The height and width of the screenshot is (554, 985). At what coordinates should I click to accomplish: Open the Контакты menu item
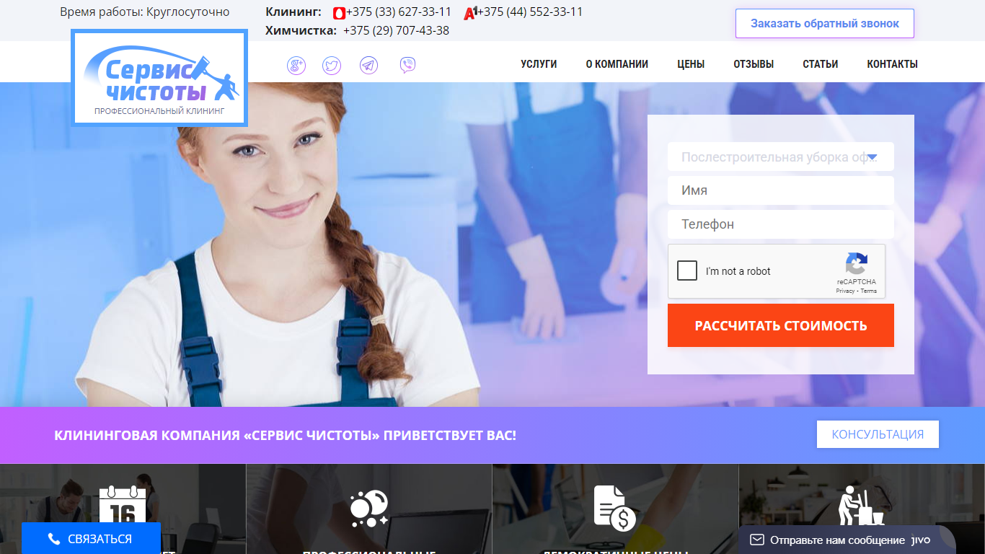(x=892, y=64)
